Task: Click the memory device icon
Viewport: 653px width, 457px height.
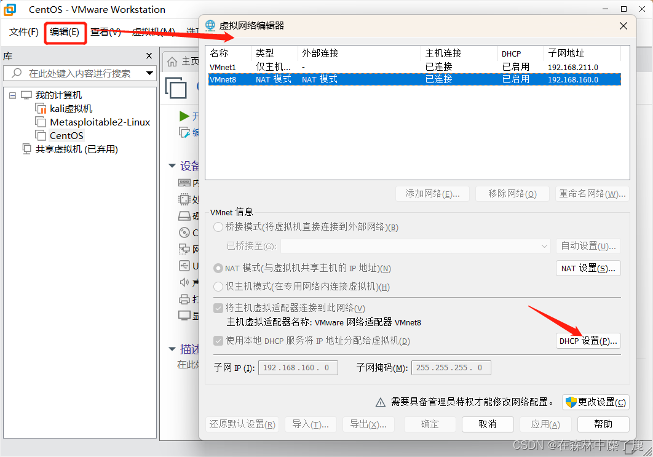Action: 184,183
